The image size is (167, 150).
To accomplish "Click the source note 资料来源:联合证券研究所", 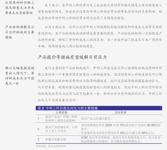I will pos(51,146).
